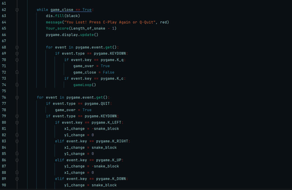
Task: Click the fold end marker on line 72
Action: [x=17, y=72]
